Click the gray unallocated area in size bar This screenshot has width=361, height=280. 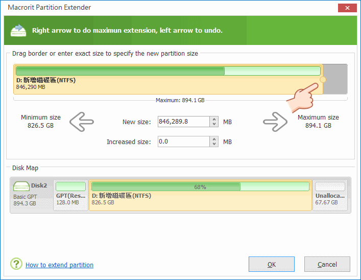[335, 79]
